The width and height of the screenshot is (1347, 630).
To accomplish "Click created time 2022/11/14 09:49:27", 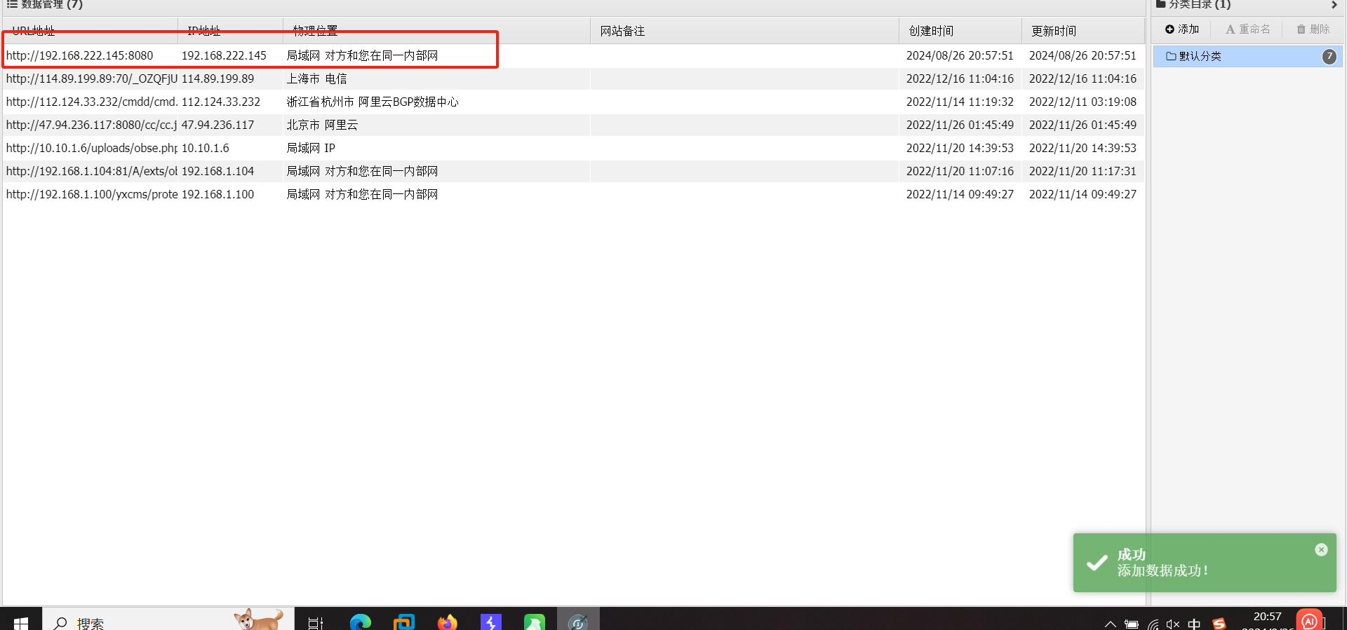I will tap(960, 194).
